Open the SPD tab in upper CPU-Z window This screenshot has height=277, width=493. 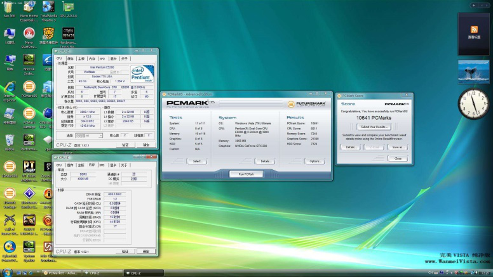click(x=102, y=59)
